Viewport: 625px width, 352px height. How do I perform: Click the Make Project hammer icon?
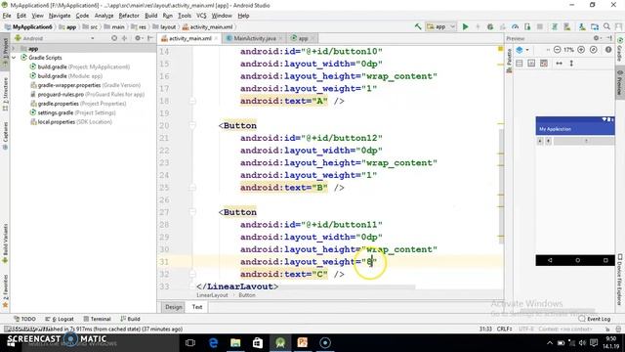click(418, 26)
